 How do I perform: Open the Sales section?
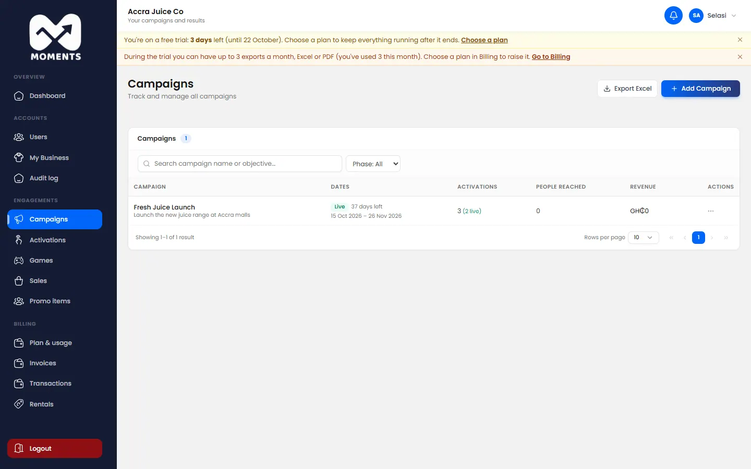coord(55,281)
